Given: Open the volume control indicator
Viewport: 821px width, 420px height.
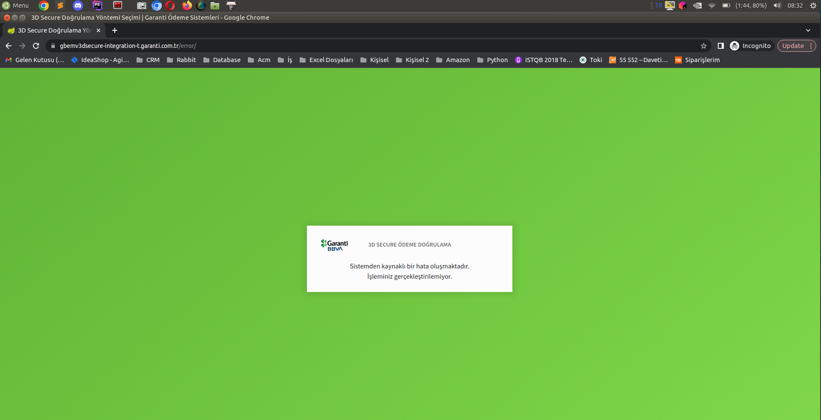Looking at the screenshot, I should click(777, 6).
